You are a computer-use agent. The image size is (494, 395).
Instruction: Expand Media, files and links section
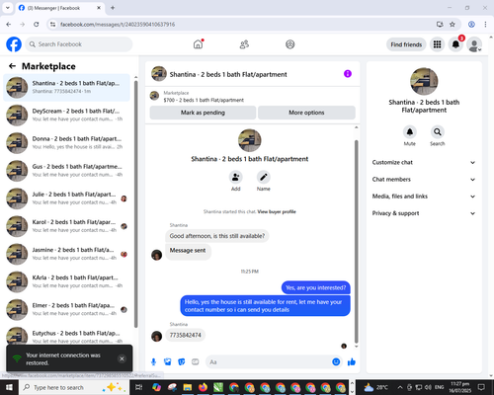click(424, 197)
